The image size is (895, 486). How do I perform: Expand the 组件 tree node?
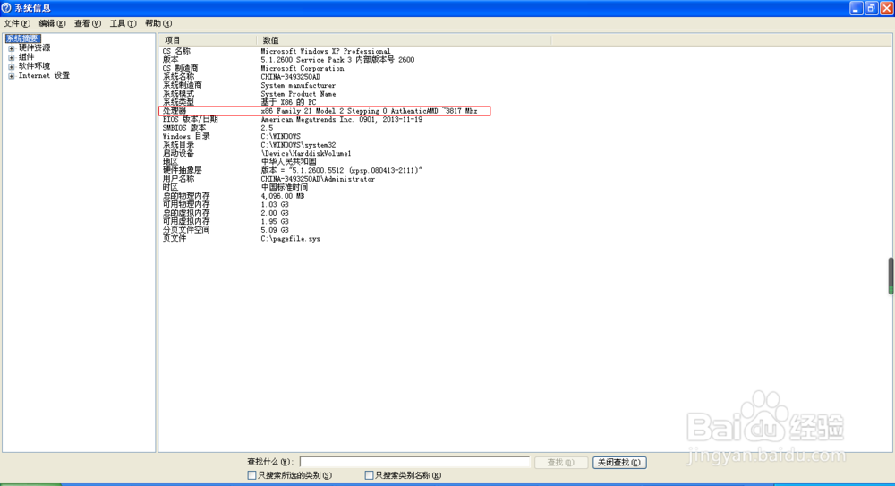11,57
